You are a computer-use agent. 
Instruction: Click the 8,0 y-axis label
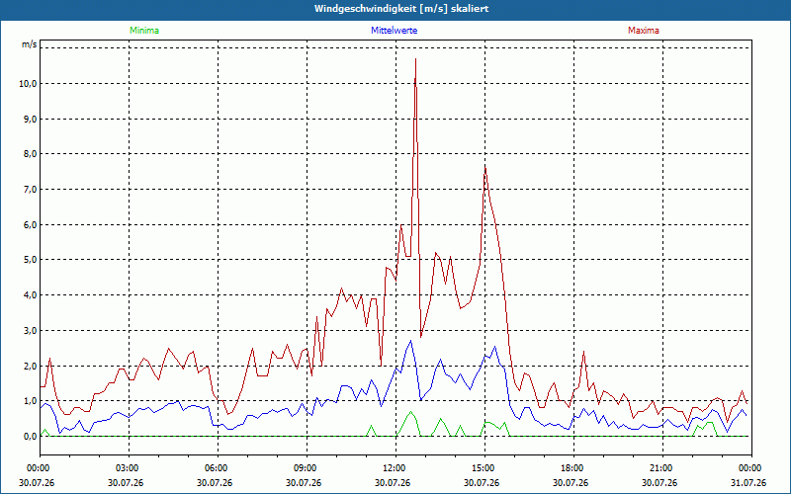[30, 154]
